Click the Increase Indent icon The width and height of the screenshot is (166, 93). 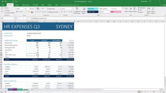[45, 12]
